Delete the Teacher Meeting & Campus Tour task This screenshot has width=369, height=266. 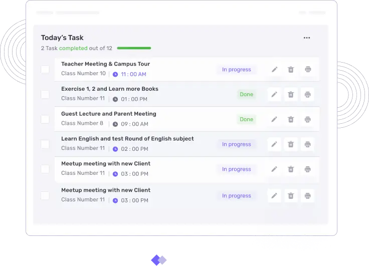click(x=291, y=70)
